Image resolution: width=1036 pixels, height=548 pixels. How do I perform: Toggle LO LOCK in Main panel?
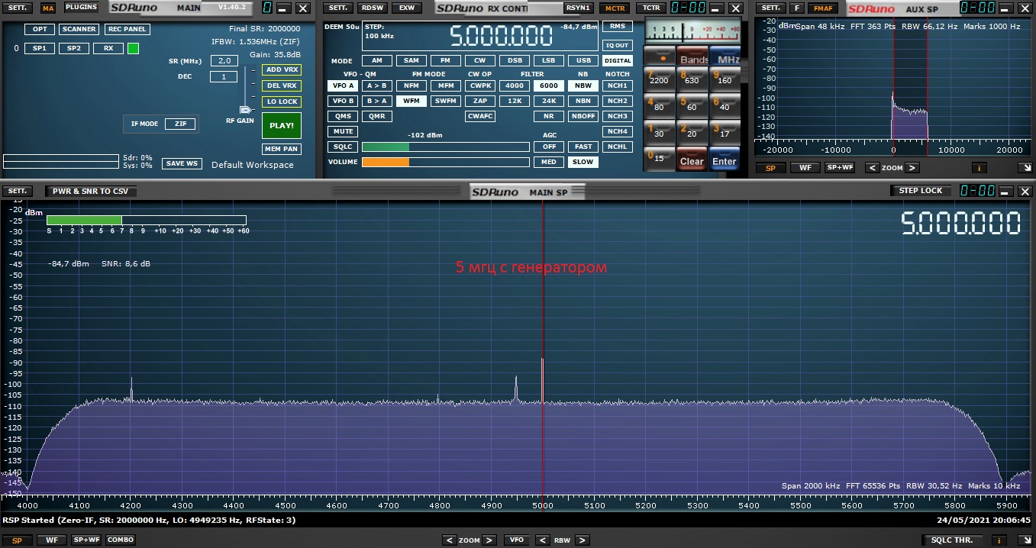[282, 102]
